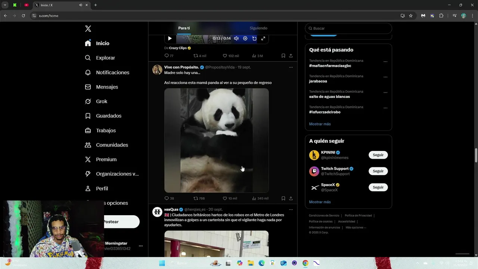The width and height of the screenshot is (478, 269).
Task: Click the Postear button
Action: (121, 222)
